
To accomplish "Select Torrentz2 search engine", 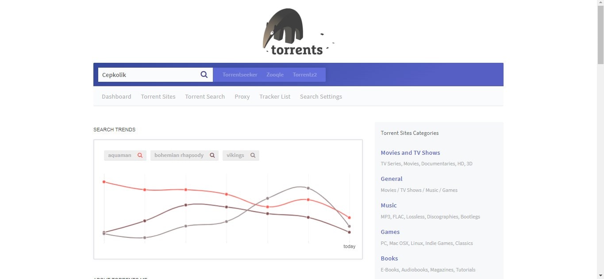I will tap(305, 75).
